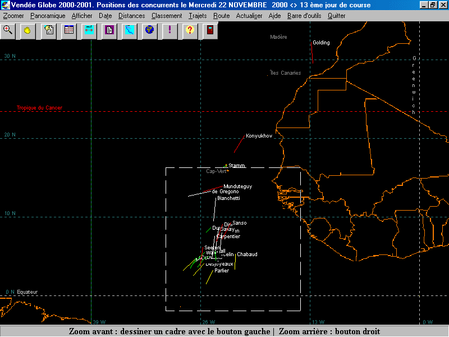This screenshot has height=337, width=449.
Task: Click the Desjoyeaux boat label
Action: 219,264
